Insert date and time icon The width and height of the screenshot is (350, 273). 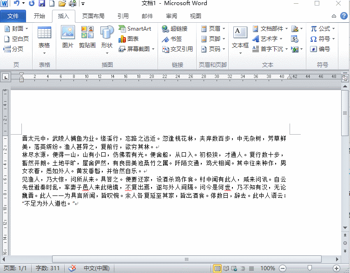[x=295, y=39]
